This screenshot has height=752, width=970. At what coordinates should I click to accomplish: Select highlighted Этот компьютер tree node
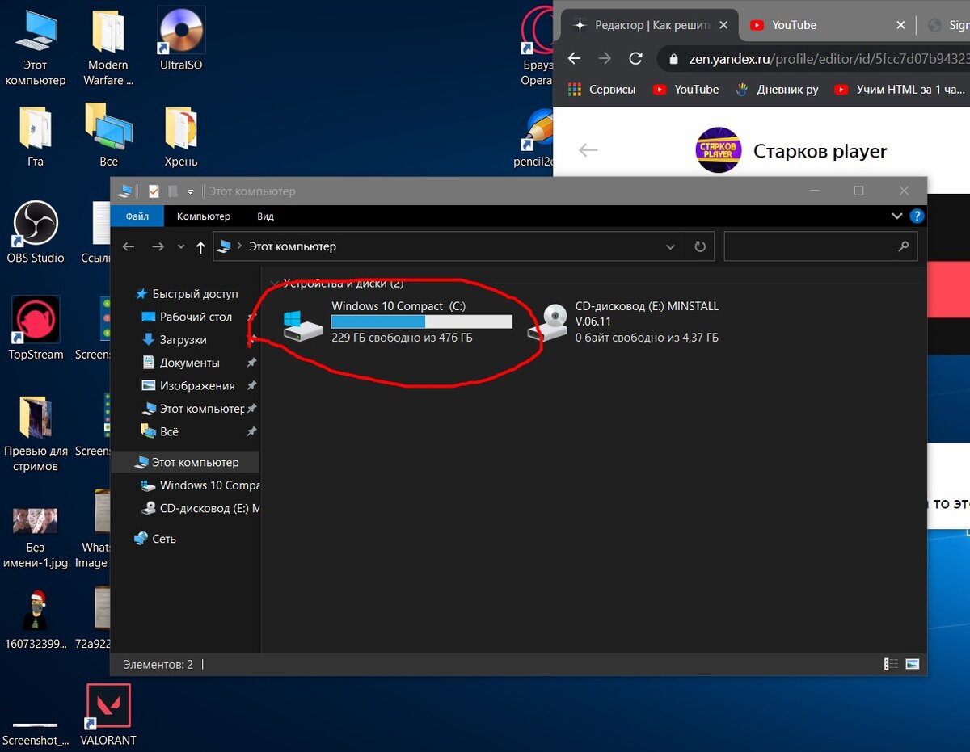[187, 462]
